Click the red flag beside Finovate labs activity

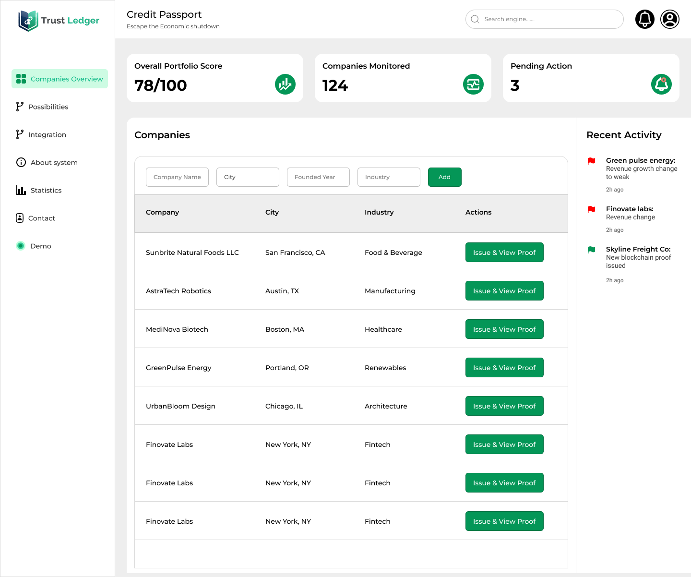point(592,210)
